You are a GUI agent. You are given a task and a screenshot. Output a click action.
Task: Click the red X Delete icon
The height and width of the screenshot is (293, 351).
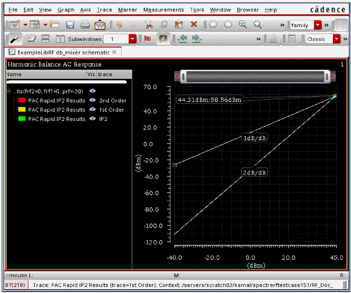click(x=194, y=25)
